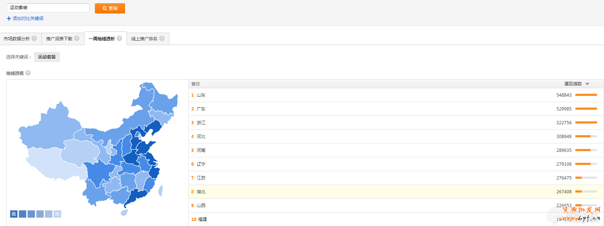Toggle the 运动套装 keyword selector chip
This screenshot has width=604, height=226.
pos(47,57)
